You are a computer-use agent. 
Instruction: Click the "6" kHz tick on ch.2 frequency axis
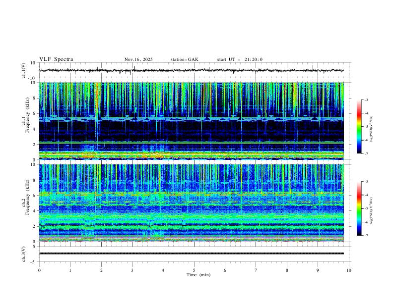pos(35,195)
